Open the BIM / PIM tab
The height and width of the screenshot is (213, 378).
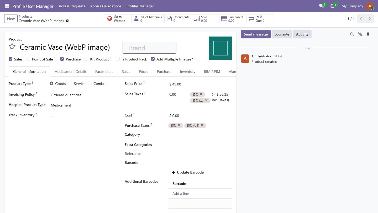[x=212, y=72]
